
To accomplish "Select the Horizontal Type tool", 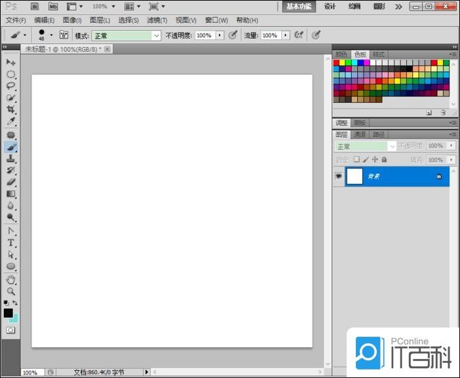I will click(10, 242).
